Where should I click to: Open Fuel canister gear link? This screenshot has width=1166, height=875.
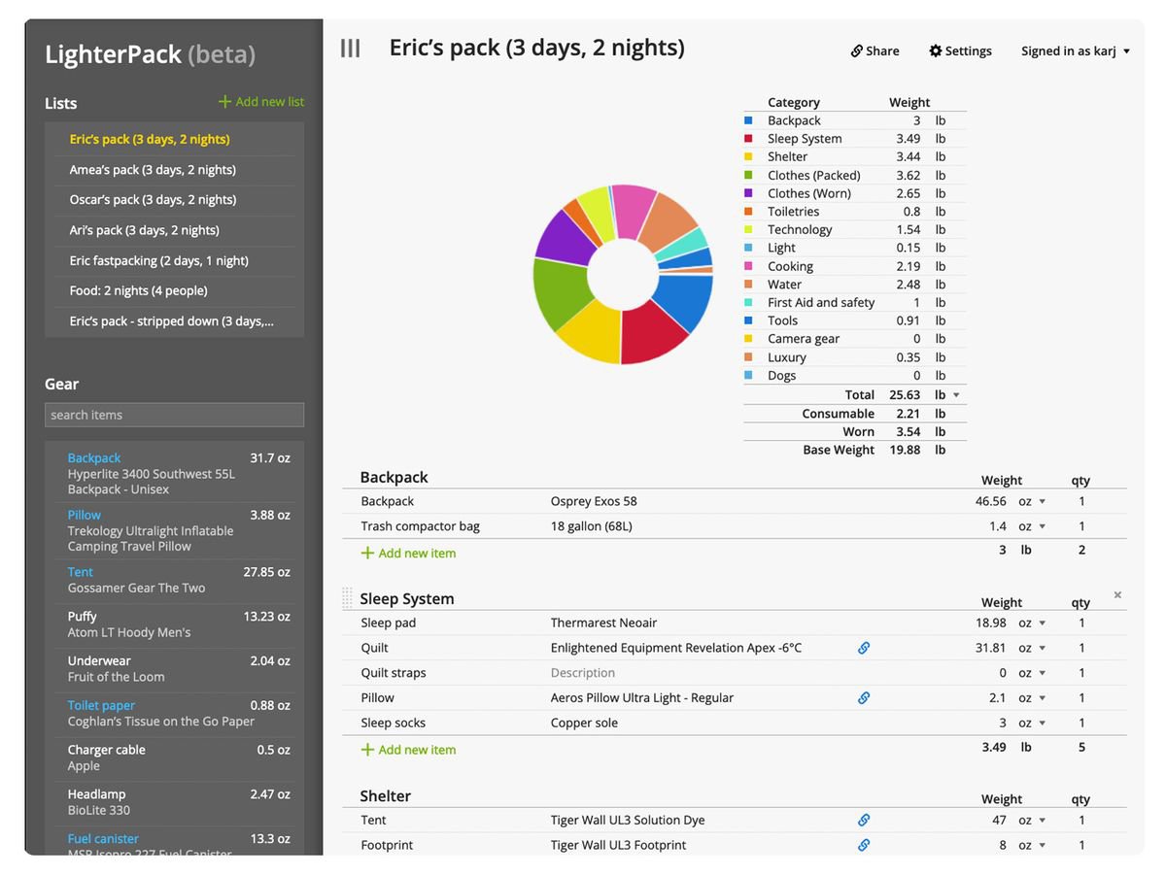pos(103,838)
